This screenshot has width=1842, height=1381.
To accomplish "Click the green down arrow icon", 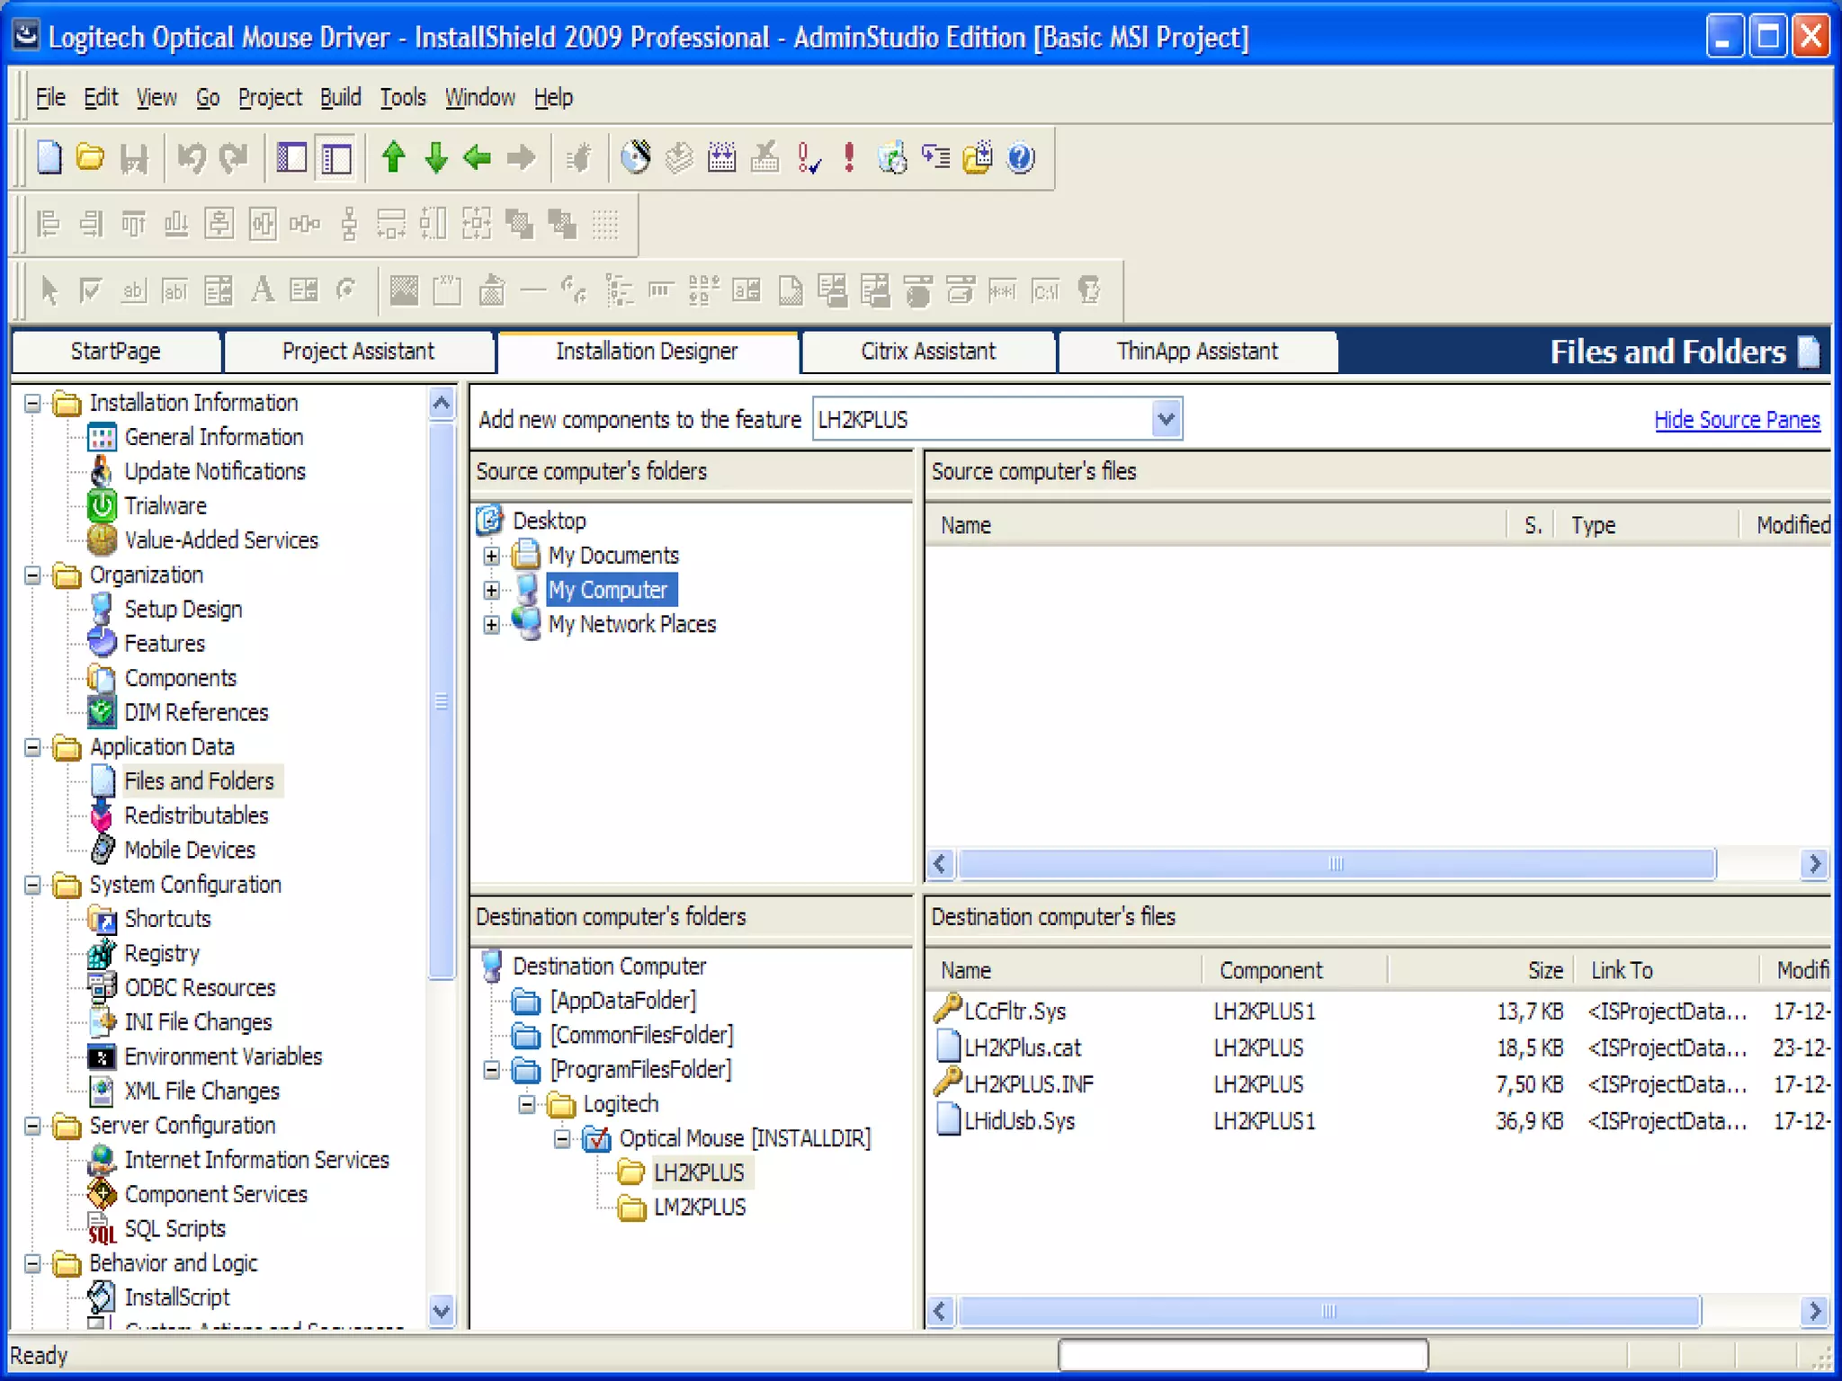I will click(x=436, y=157).
